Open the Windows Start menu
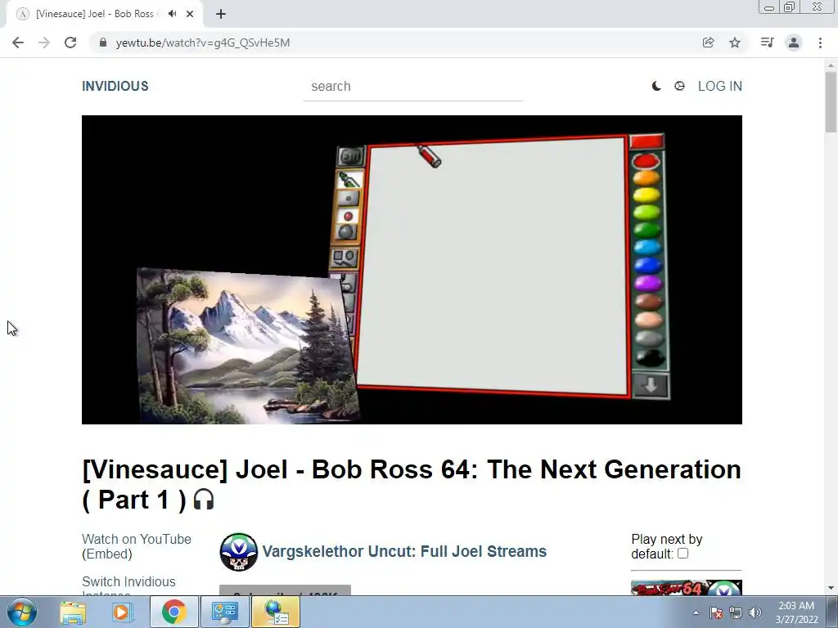The width and height of the screenshot is (838, 628). [22, 612]
